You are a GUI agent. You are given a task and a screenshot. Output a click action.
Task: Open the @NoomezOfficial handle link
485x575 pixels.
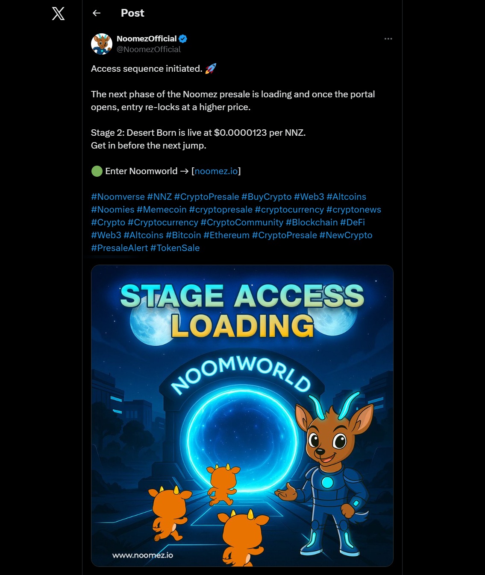pos(149,50)
